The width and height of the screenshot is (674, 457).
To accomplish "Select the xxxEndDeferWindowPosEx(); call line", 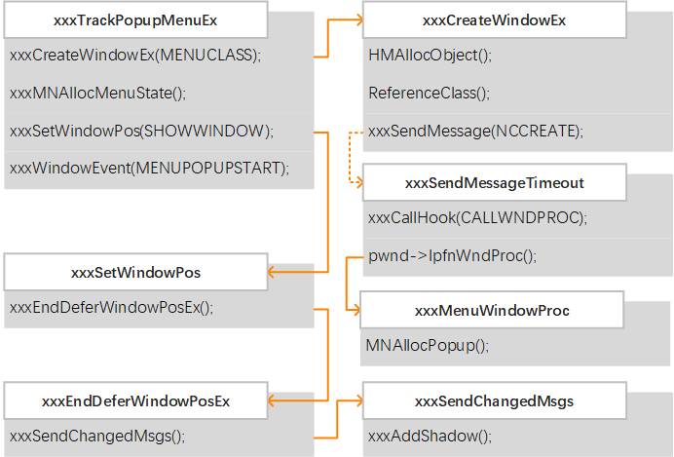I will 112,308.
